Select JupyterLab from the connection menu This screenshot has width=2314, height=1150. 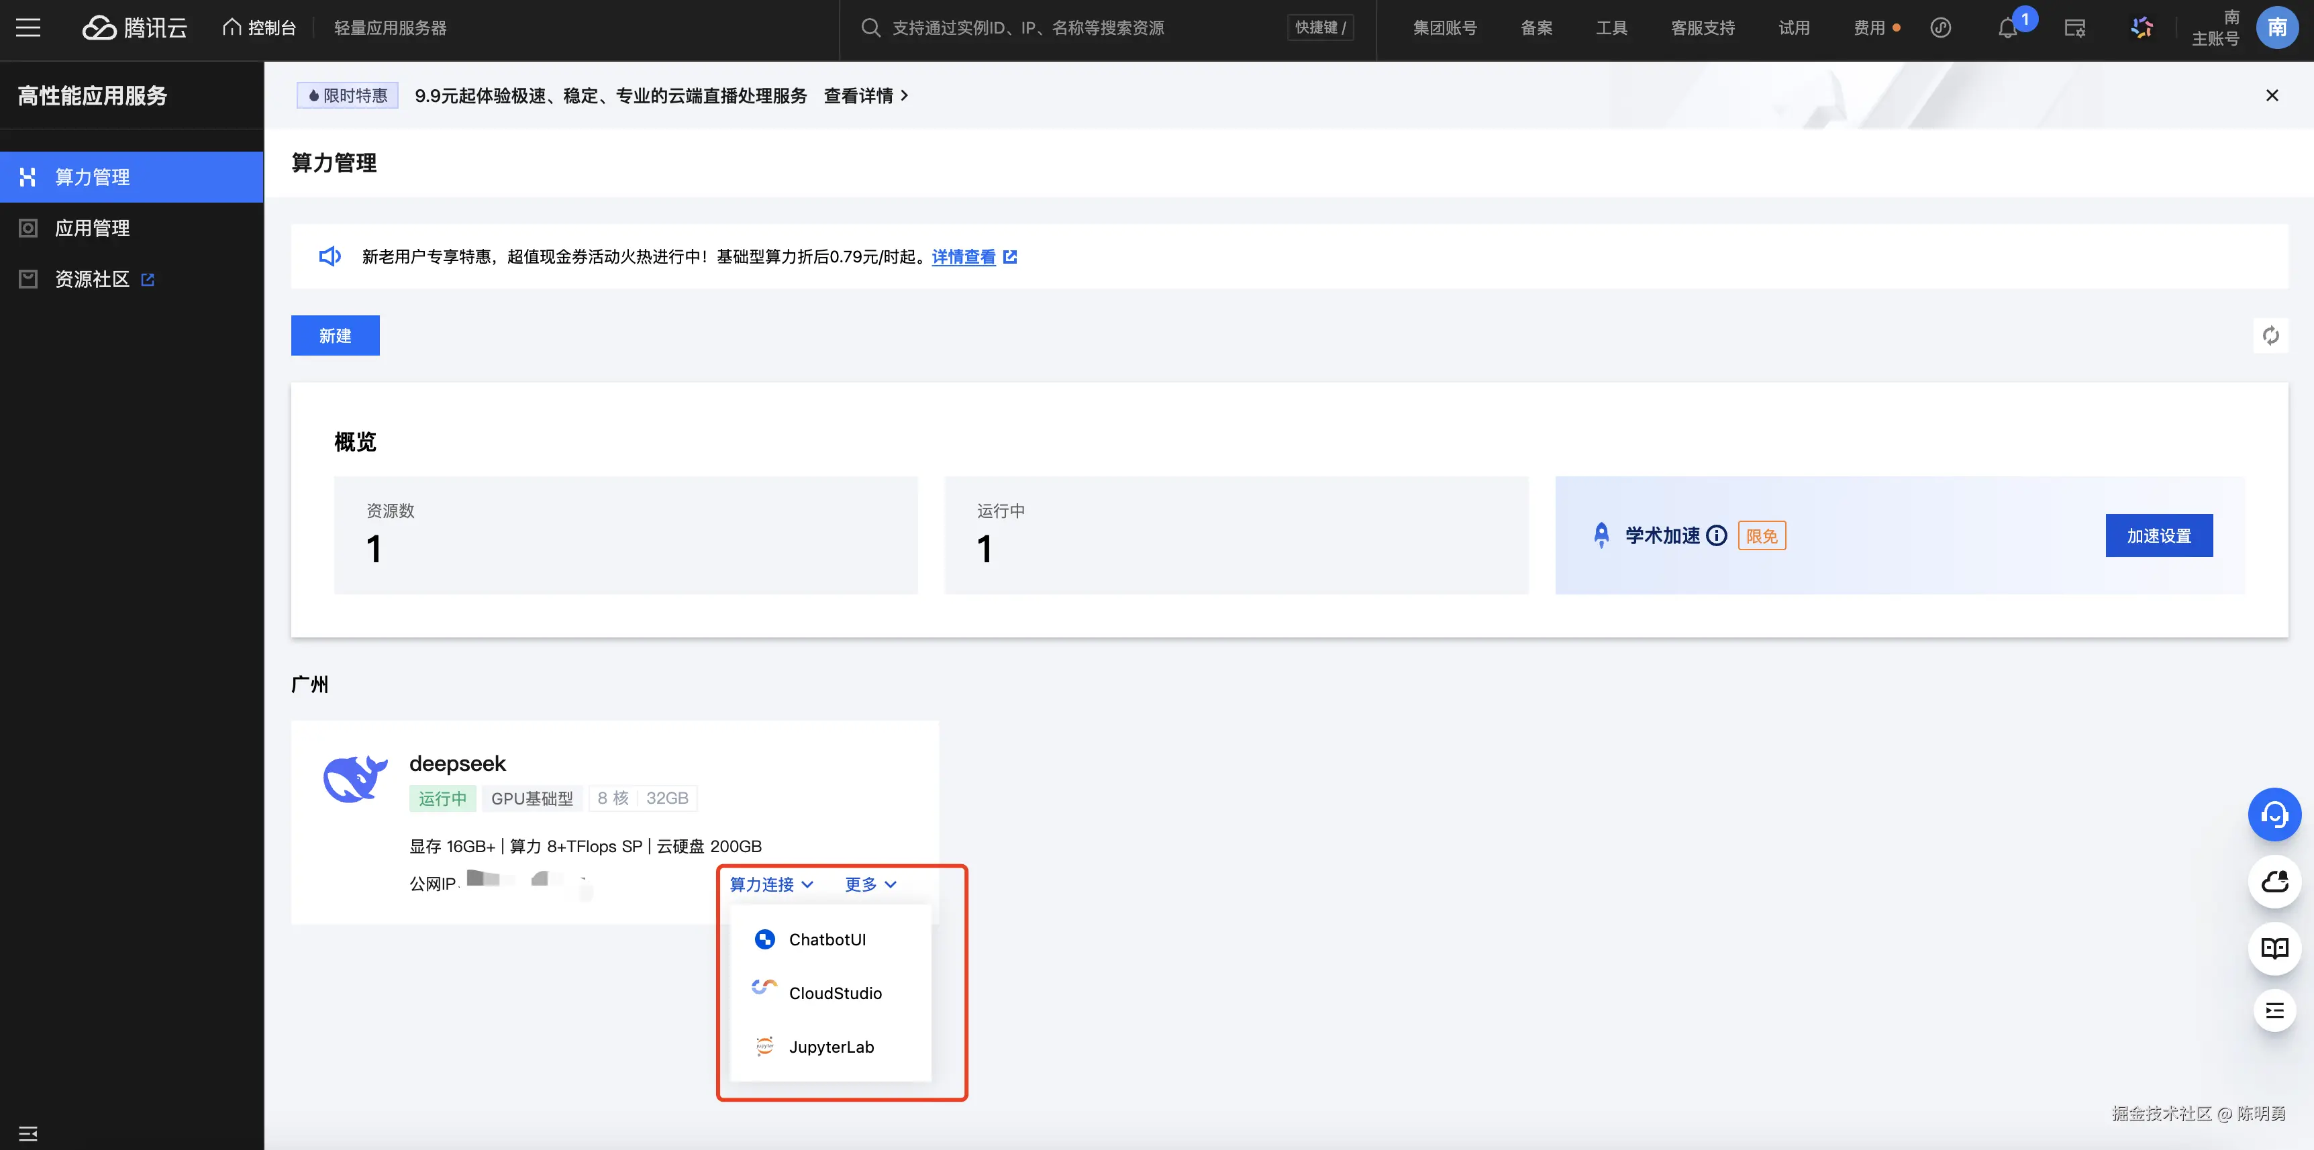pyautogui.click(x=830, y=1047)
